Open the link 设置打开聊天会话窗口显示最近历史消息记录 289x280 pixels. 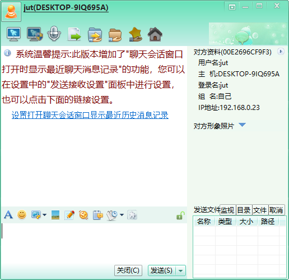click(x=90, y=115)
